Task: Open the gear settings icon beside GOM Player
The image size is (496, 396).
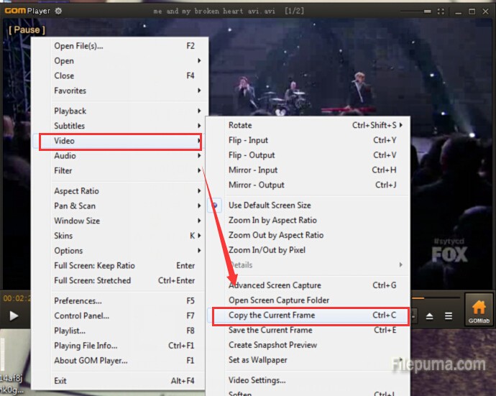Action: (x=58, y=11)
